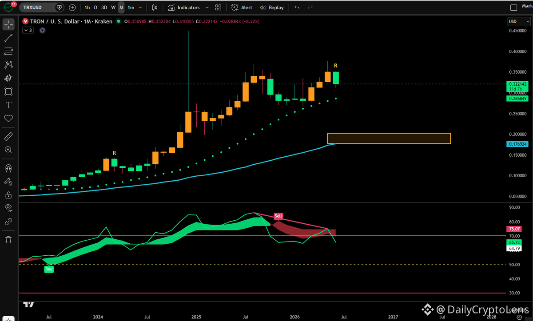Click the 2027 label on time axis
533x321 pixels.
[393, 317]
